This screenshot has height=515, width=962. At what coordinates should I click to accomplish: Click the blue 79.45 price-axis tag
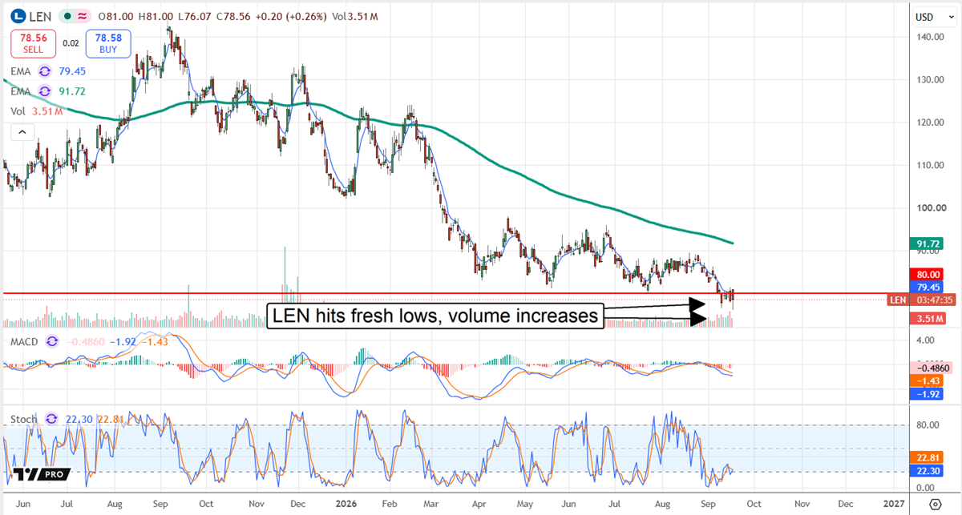[928, 287]
